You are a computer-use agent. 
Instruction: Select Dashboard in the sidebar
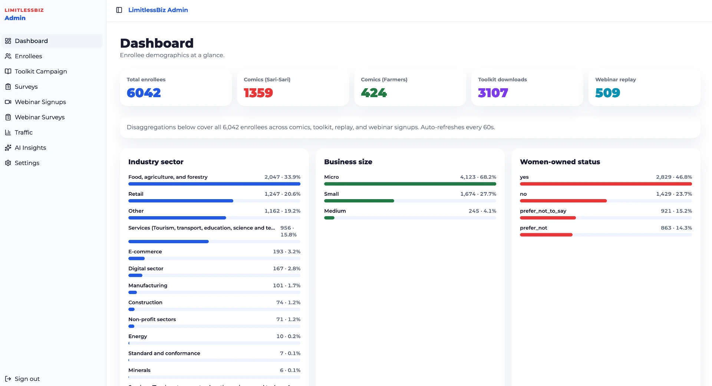pyautogui.click(x=52, y=41)
